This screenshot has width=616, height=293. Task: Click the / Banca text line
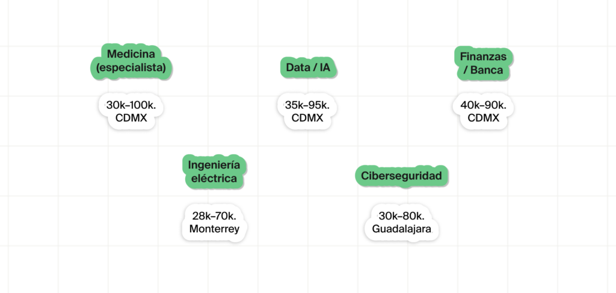(483, 70)
